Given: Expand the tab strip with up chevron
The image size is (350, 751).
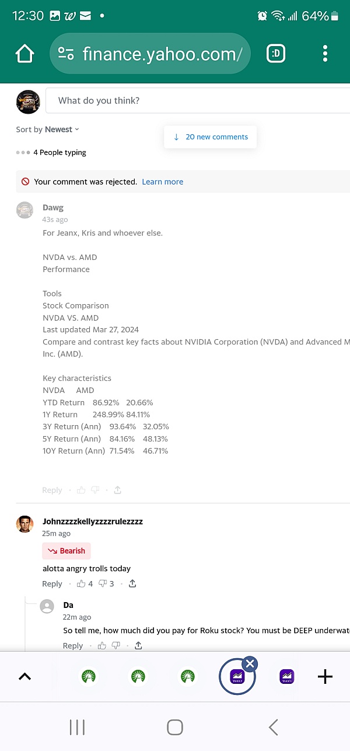Looking at the screenshot, I should coord(24,677).
